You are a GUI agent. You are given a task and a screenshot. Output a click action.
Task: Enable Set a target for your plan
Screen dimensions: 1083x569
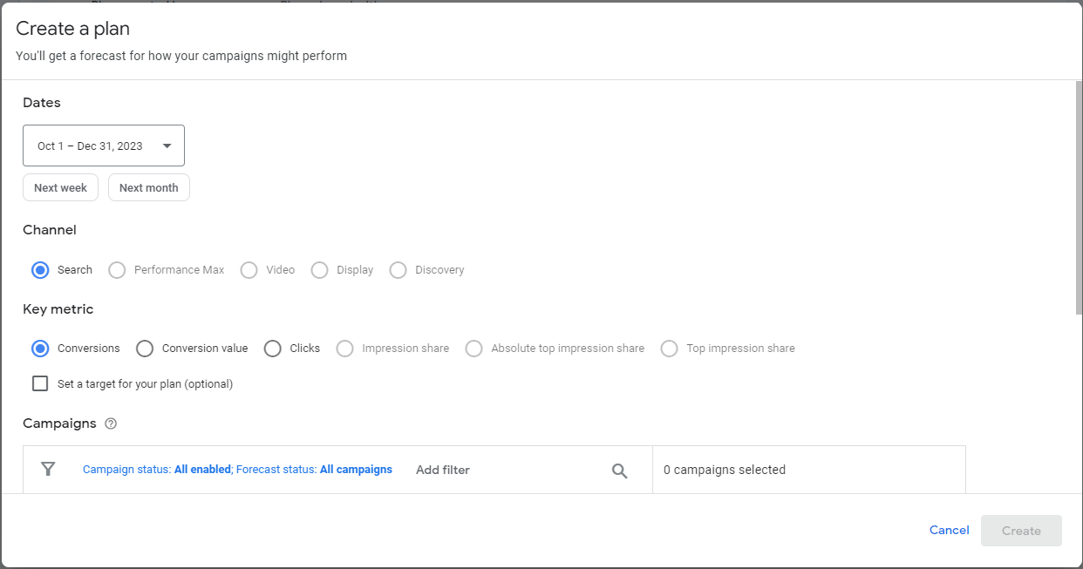pos(39,383)
